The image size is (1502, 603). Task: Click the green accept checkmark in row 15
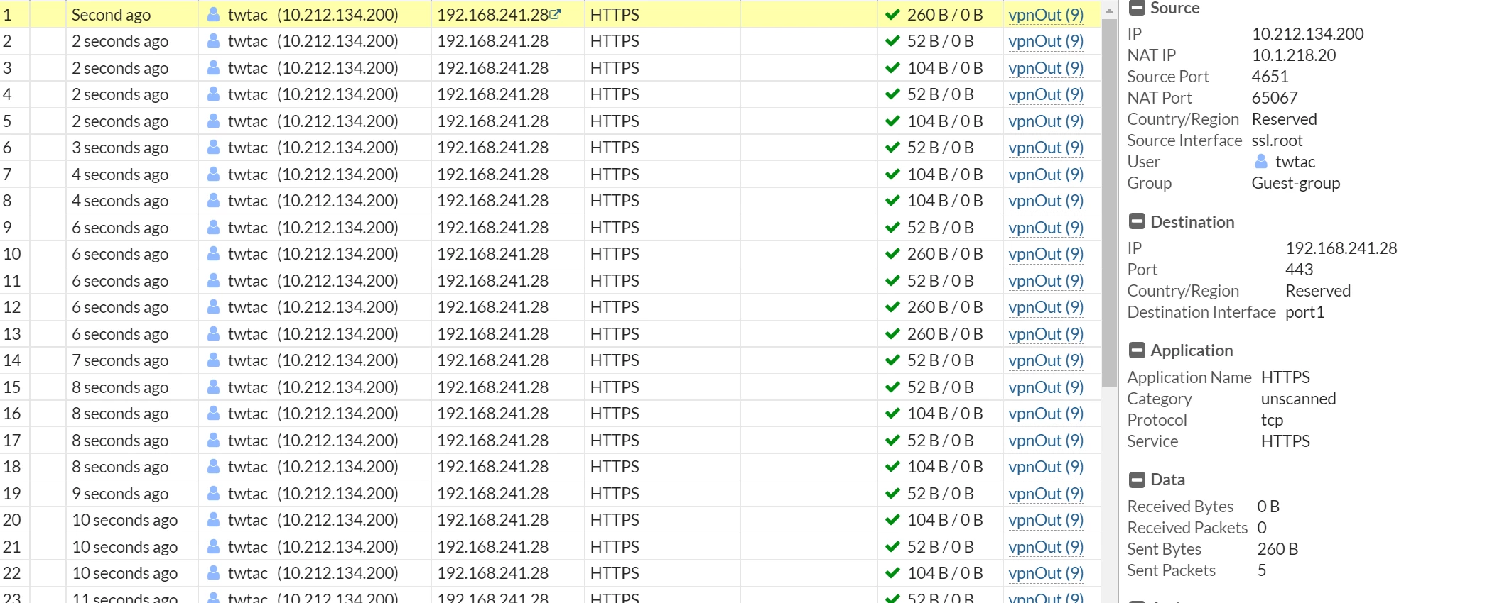[892, 387]
